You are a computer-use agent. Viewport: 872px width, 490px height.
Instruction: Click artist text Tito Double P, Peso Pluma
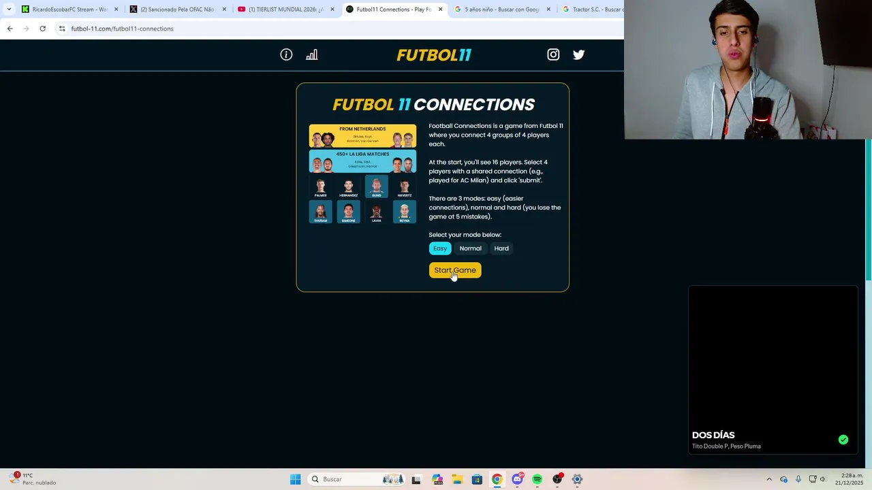[726, 446]
